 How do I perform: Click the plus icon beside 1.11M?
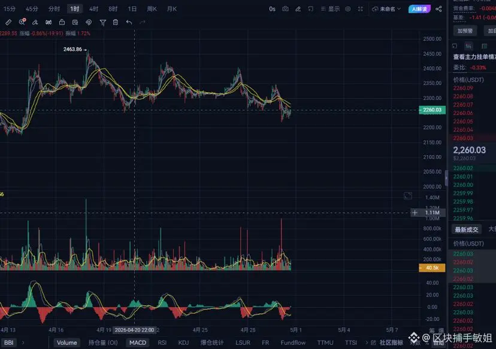click(x=415, y=213)
